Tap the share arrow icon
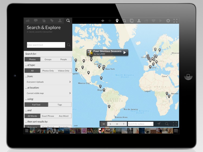 (x=146, y=21)
